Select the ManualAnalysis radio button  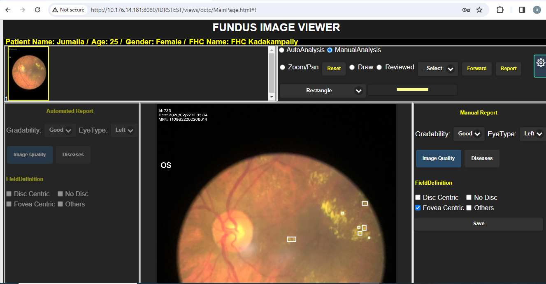[330, 50]
